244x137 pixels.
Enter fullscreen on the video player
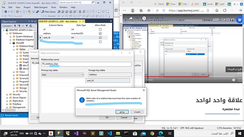[240, 80]
